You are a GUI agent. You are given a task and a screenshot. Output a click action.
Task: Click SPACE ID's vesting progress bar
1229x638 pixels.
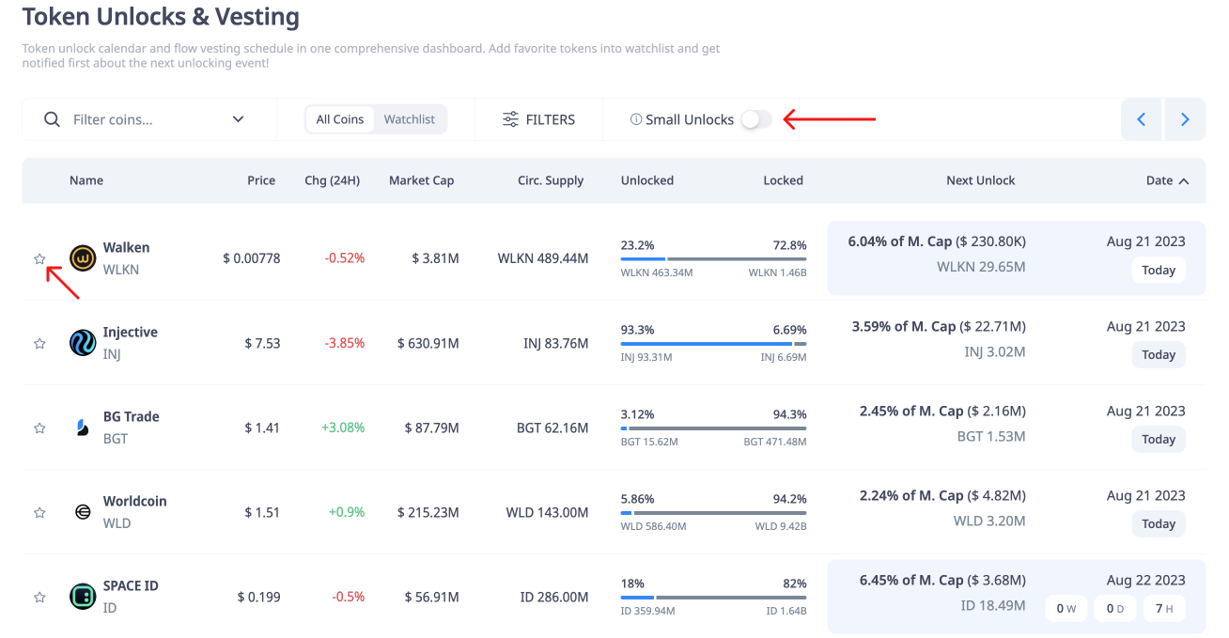pyautogui.click(x=713, y=598)
